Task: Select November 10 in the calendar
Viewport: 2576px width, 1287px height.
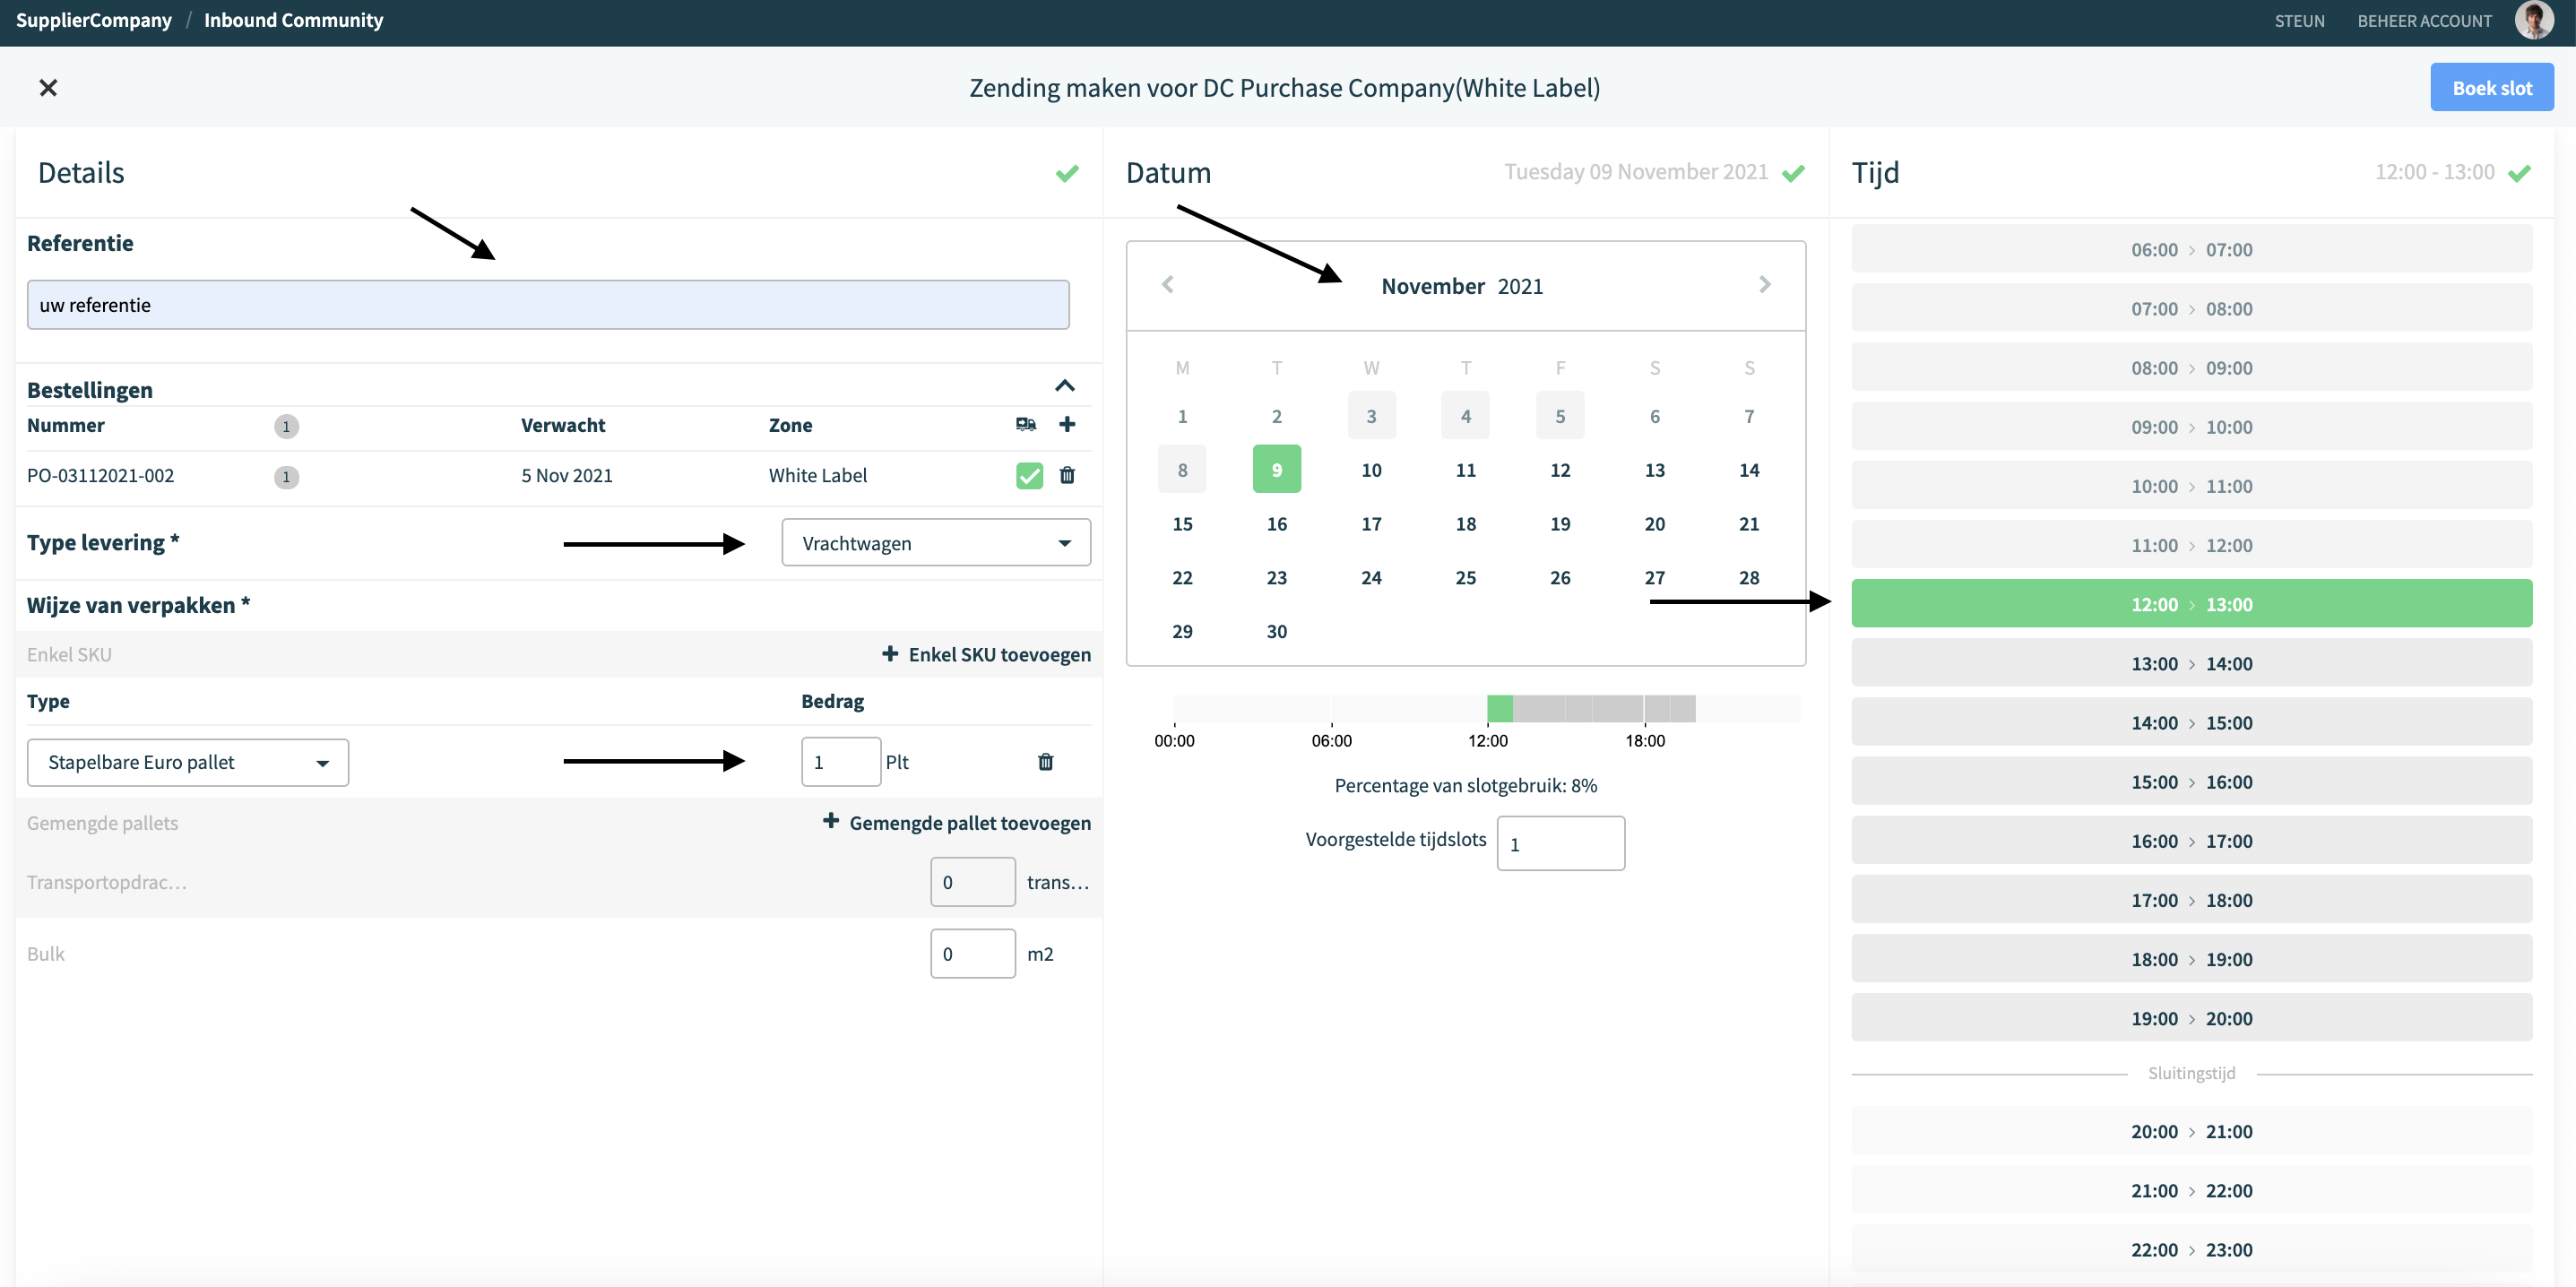Action: 1371,470
